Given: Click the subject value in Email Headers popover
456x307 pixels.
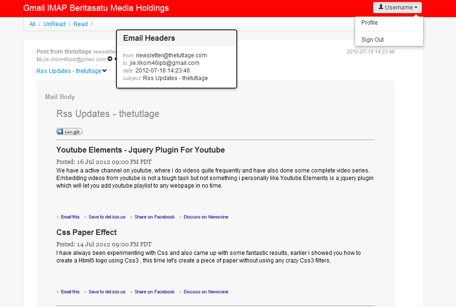Looking at the screenshot, I should [175, 78].
